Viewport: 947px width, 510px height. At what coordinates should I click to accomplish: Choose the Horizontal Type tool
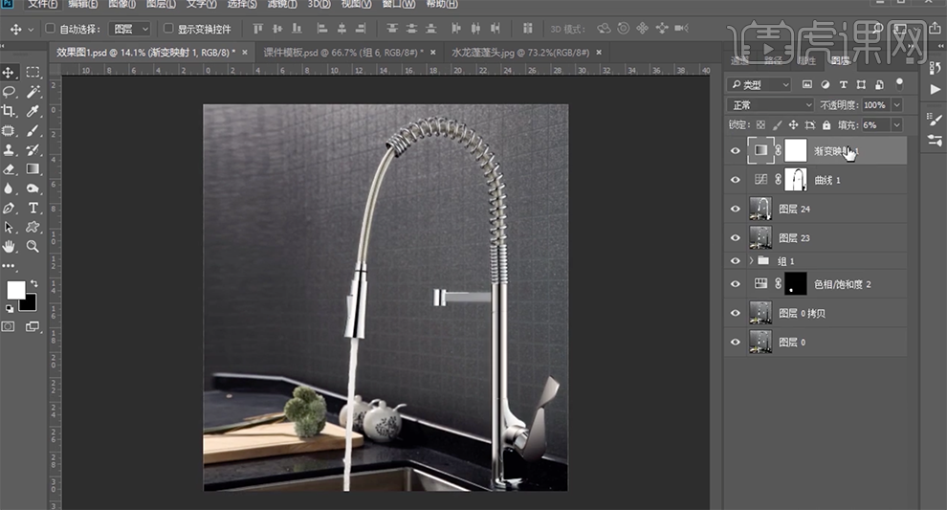click(33, 208)
